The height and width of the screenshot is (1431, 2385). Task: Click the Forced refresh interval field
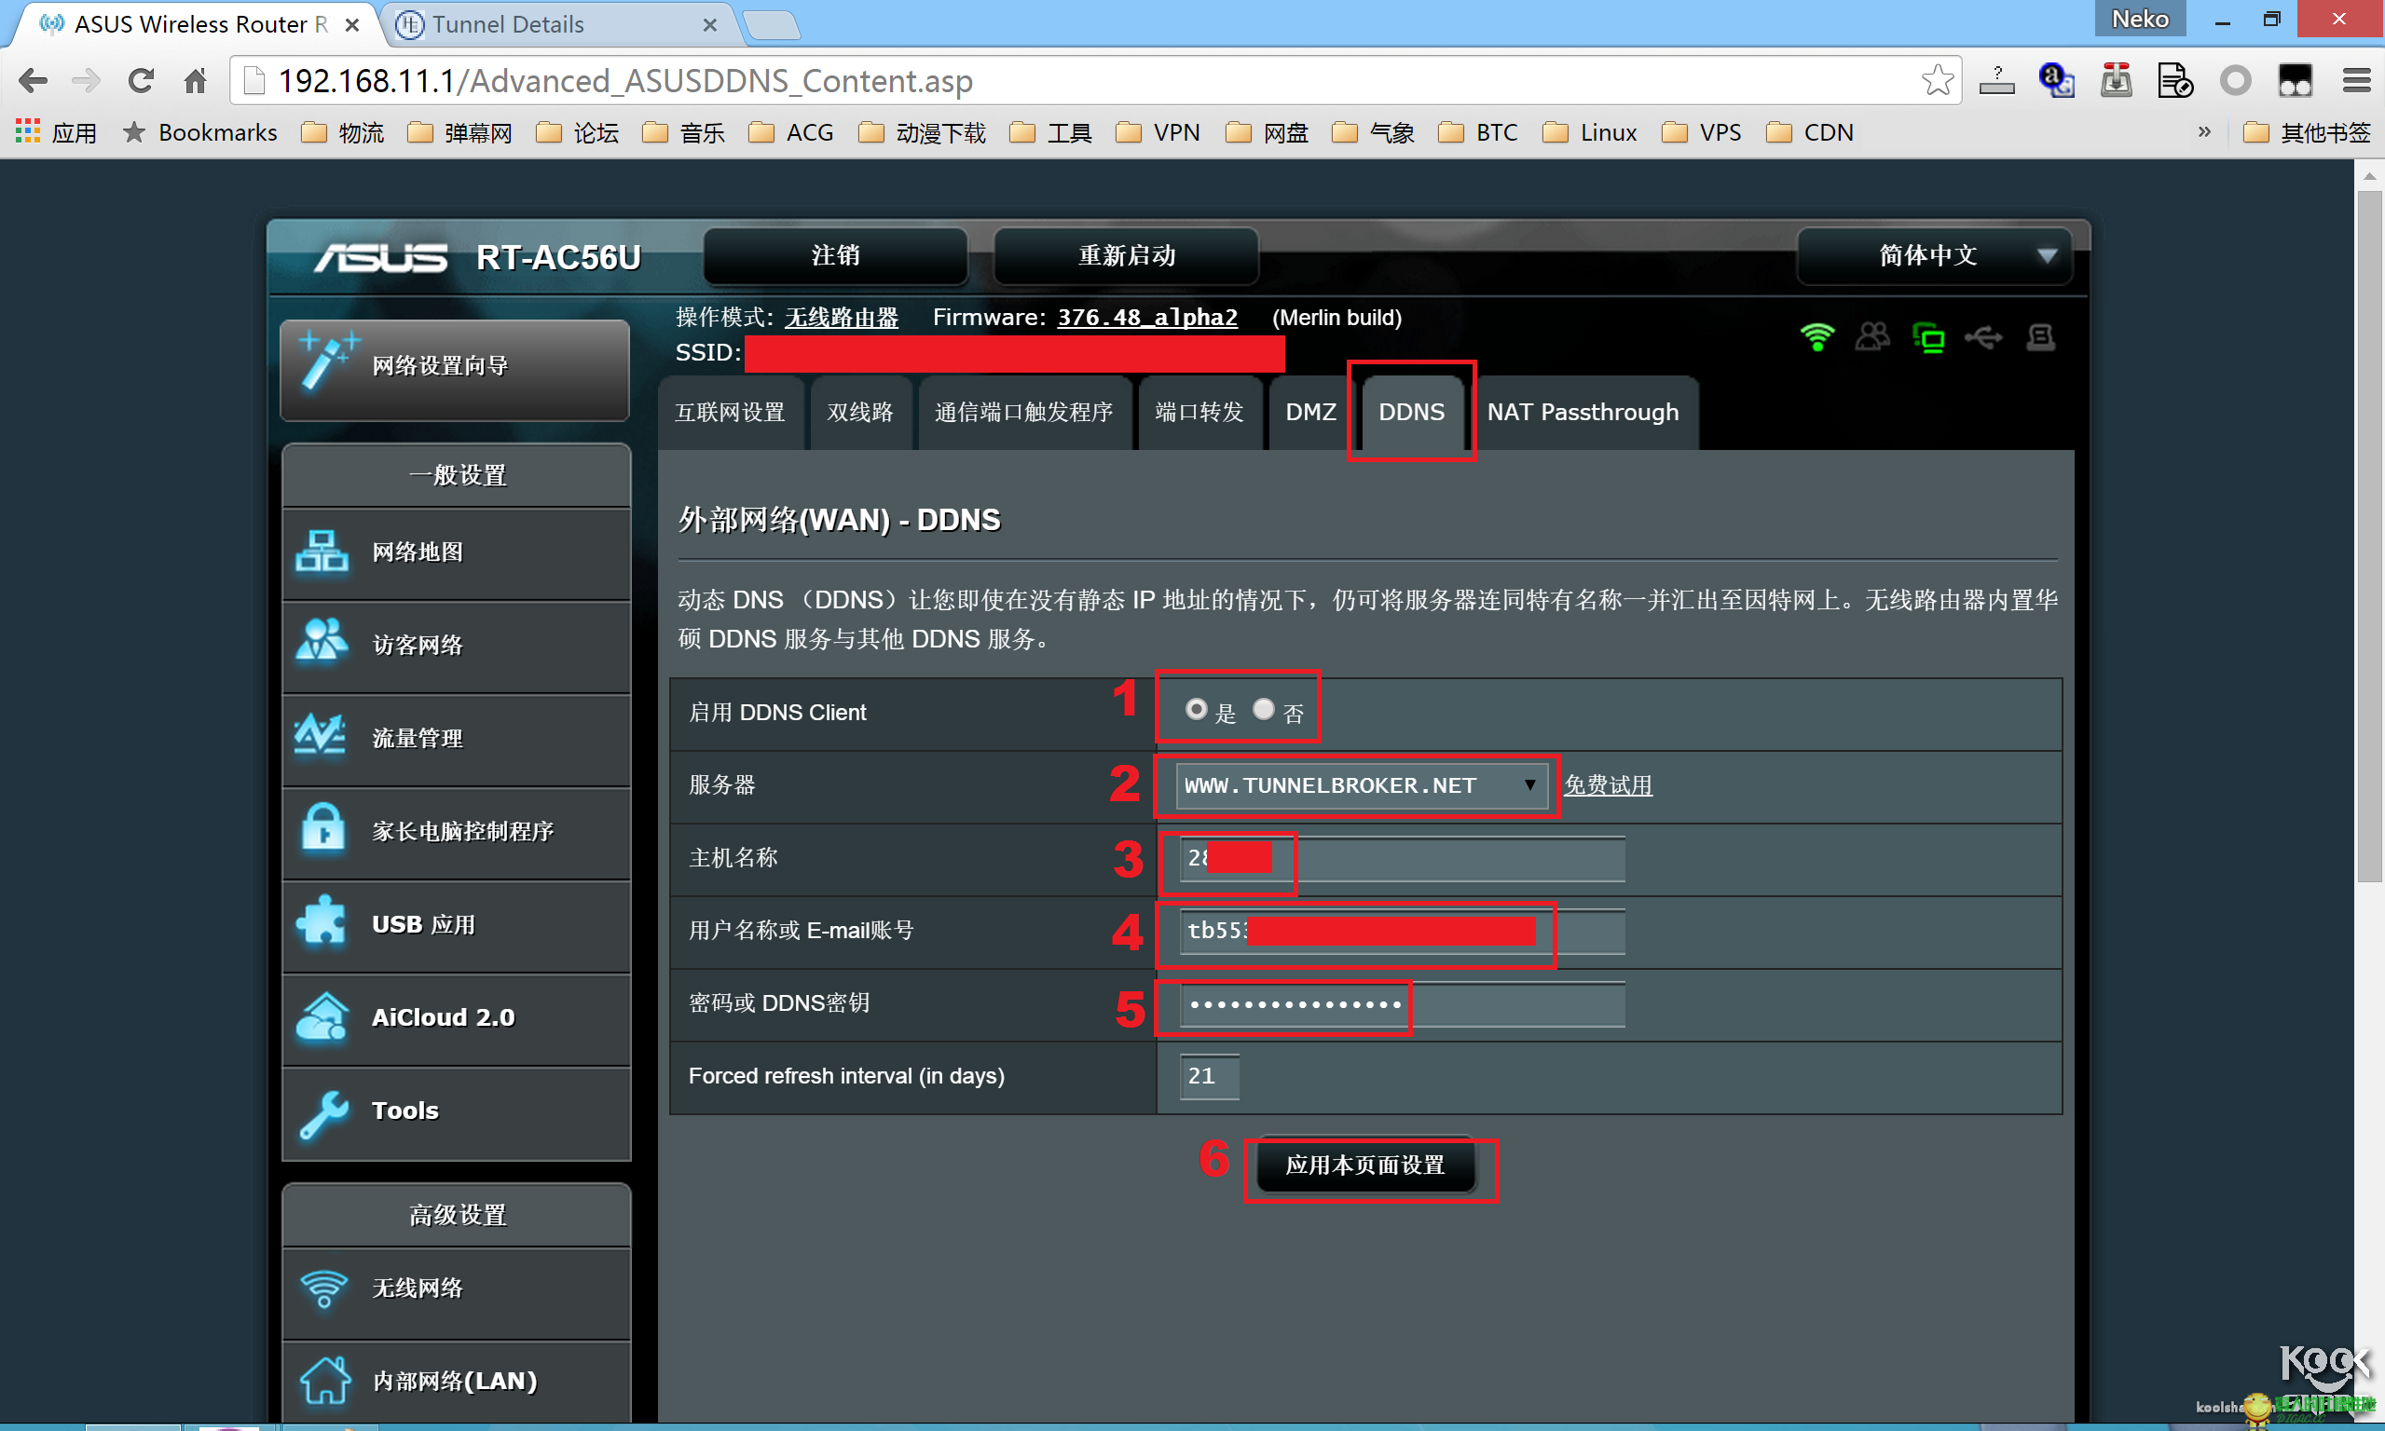coord(1210,1076)
